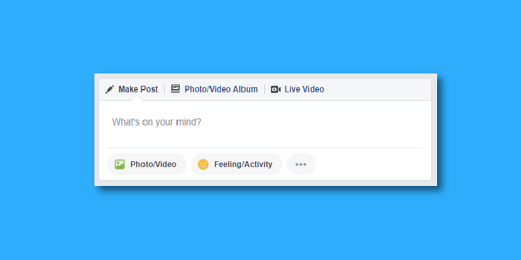
Task: Click the yellow smiley face icon
Action: (x=203, y=164)
